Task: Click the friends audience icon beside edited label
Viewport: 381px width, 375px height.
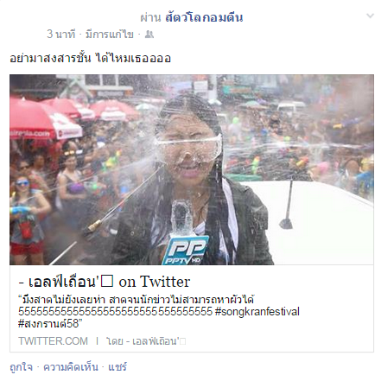Action: 149,35
